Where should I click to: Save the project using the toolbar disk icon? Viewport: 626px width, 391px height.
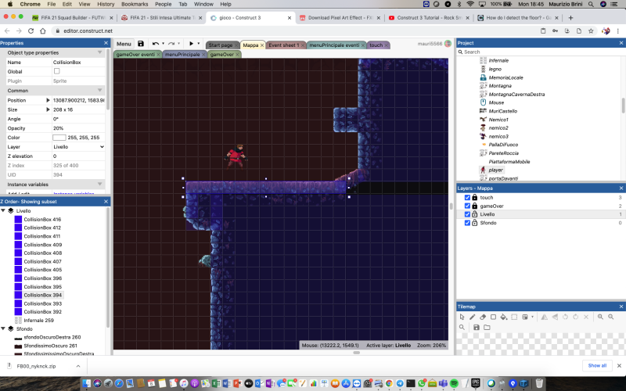(141, 44)
